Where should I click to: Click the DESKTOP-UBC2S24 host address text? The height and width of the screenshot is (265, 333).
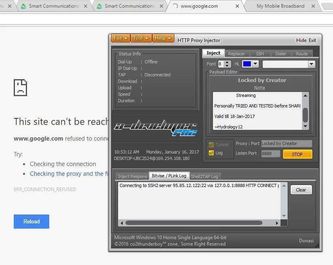(x=152, y=158)
